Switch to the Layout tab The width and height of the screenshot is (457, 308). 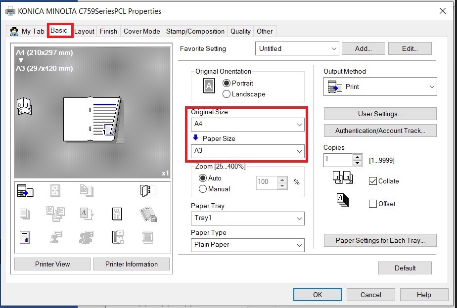click(84, 31)
